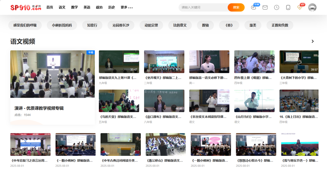
Task: Go to 首页 in navigation
Action: pyautogui.click(x=50, y=7)
